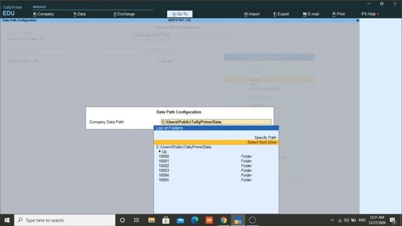Open Task View on the taskbar
The width and height of the screenshot is (402, 226).
tap(136, 220)
